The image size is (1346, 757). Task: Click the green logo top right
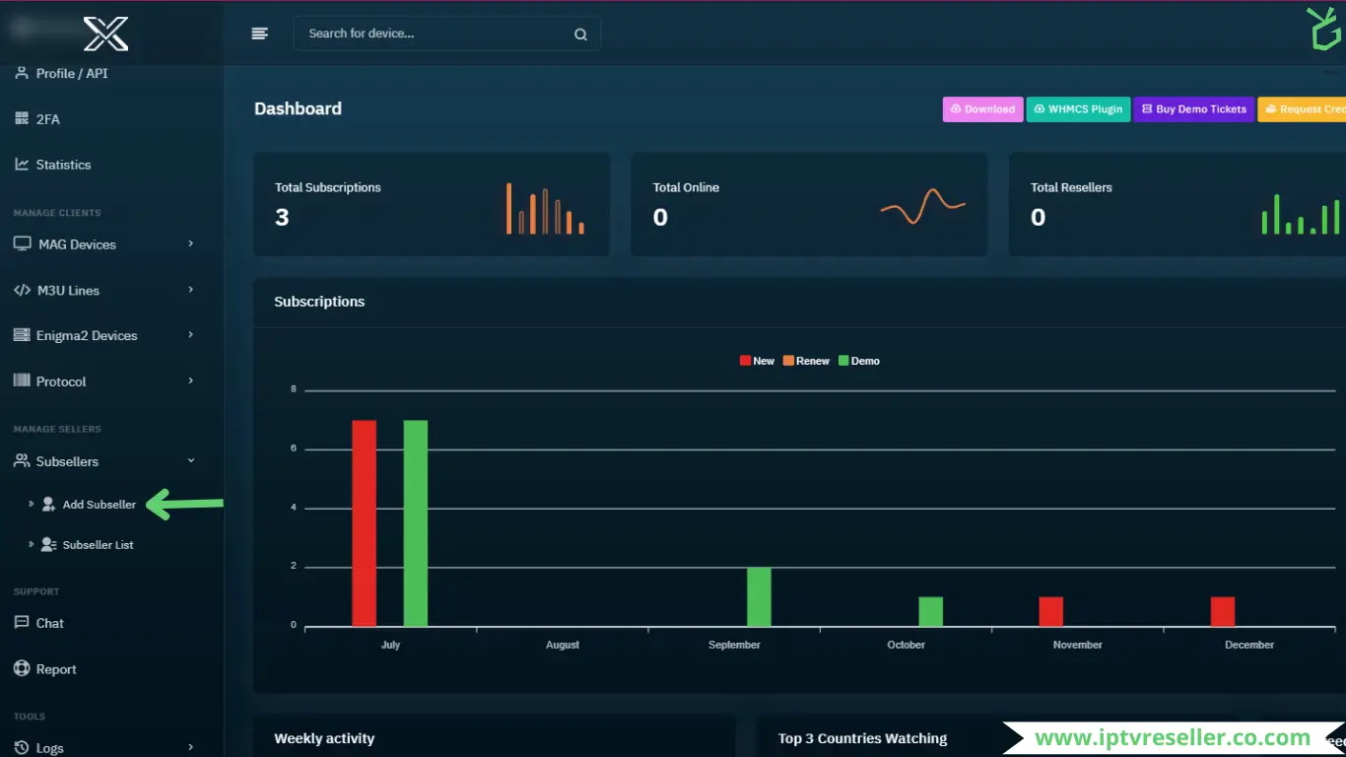1322,30
